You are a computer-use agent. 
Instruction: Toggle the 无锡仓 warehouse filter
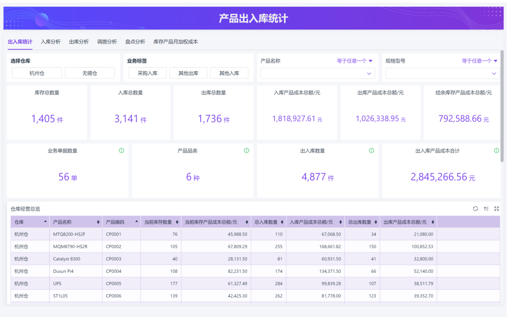90,73
